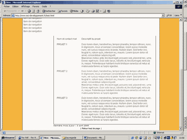
Task: Open the Rechercher search pane
Action: coord(49,11)
